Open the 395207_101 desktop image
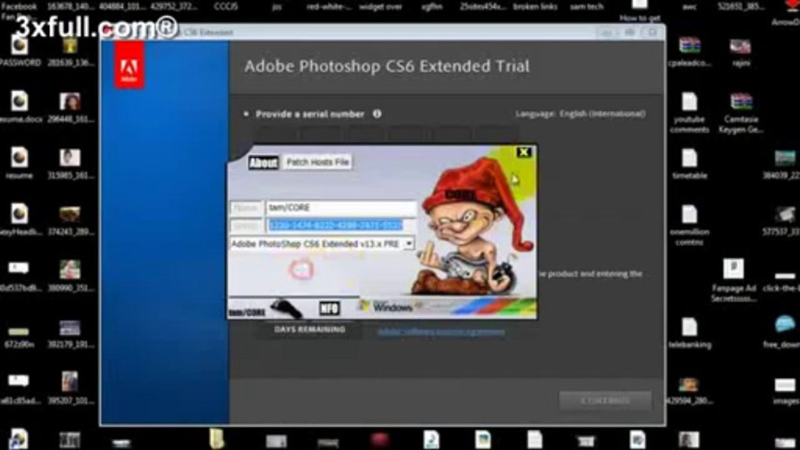Screen dimensions: 800x450 coord(70,389)
